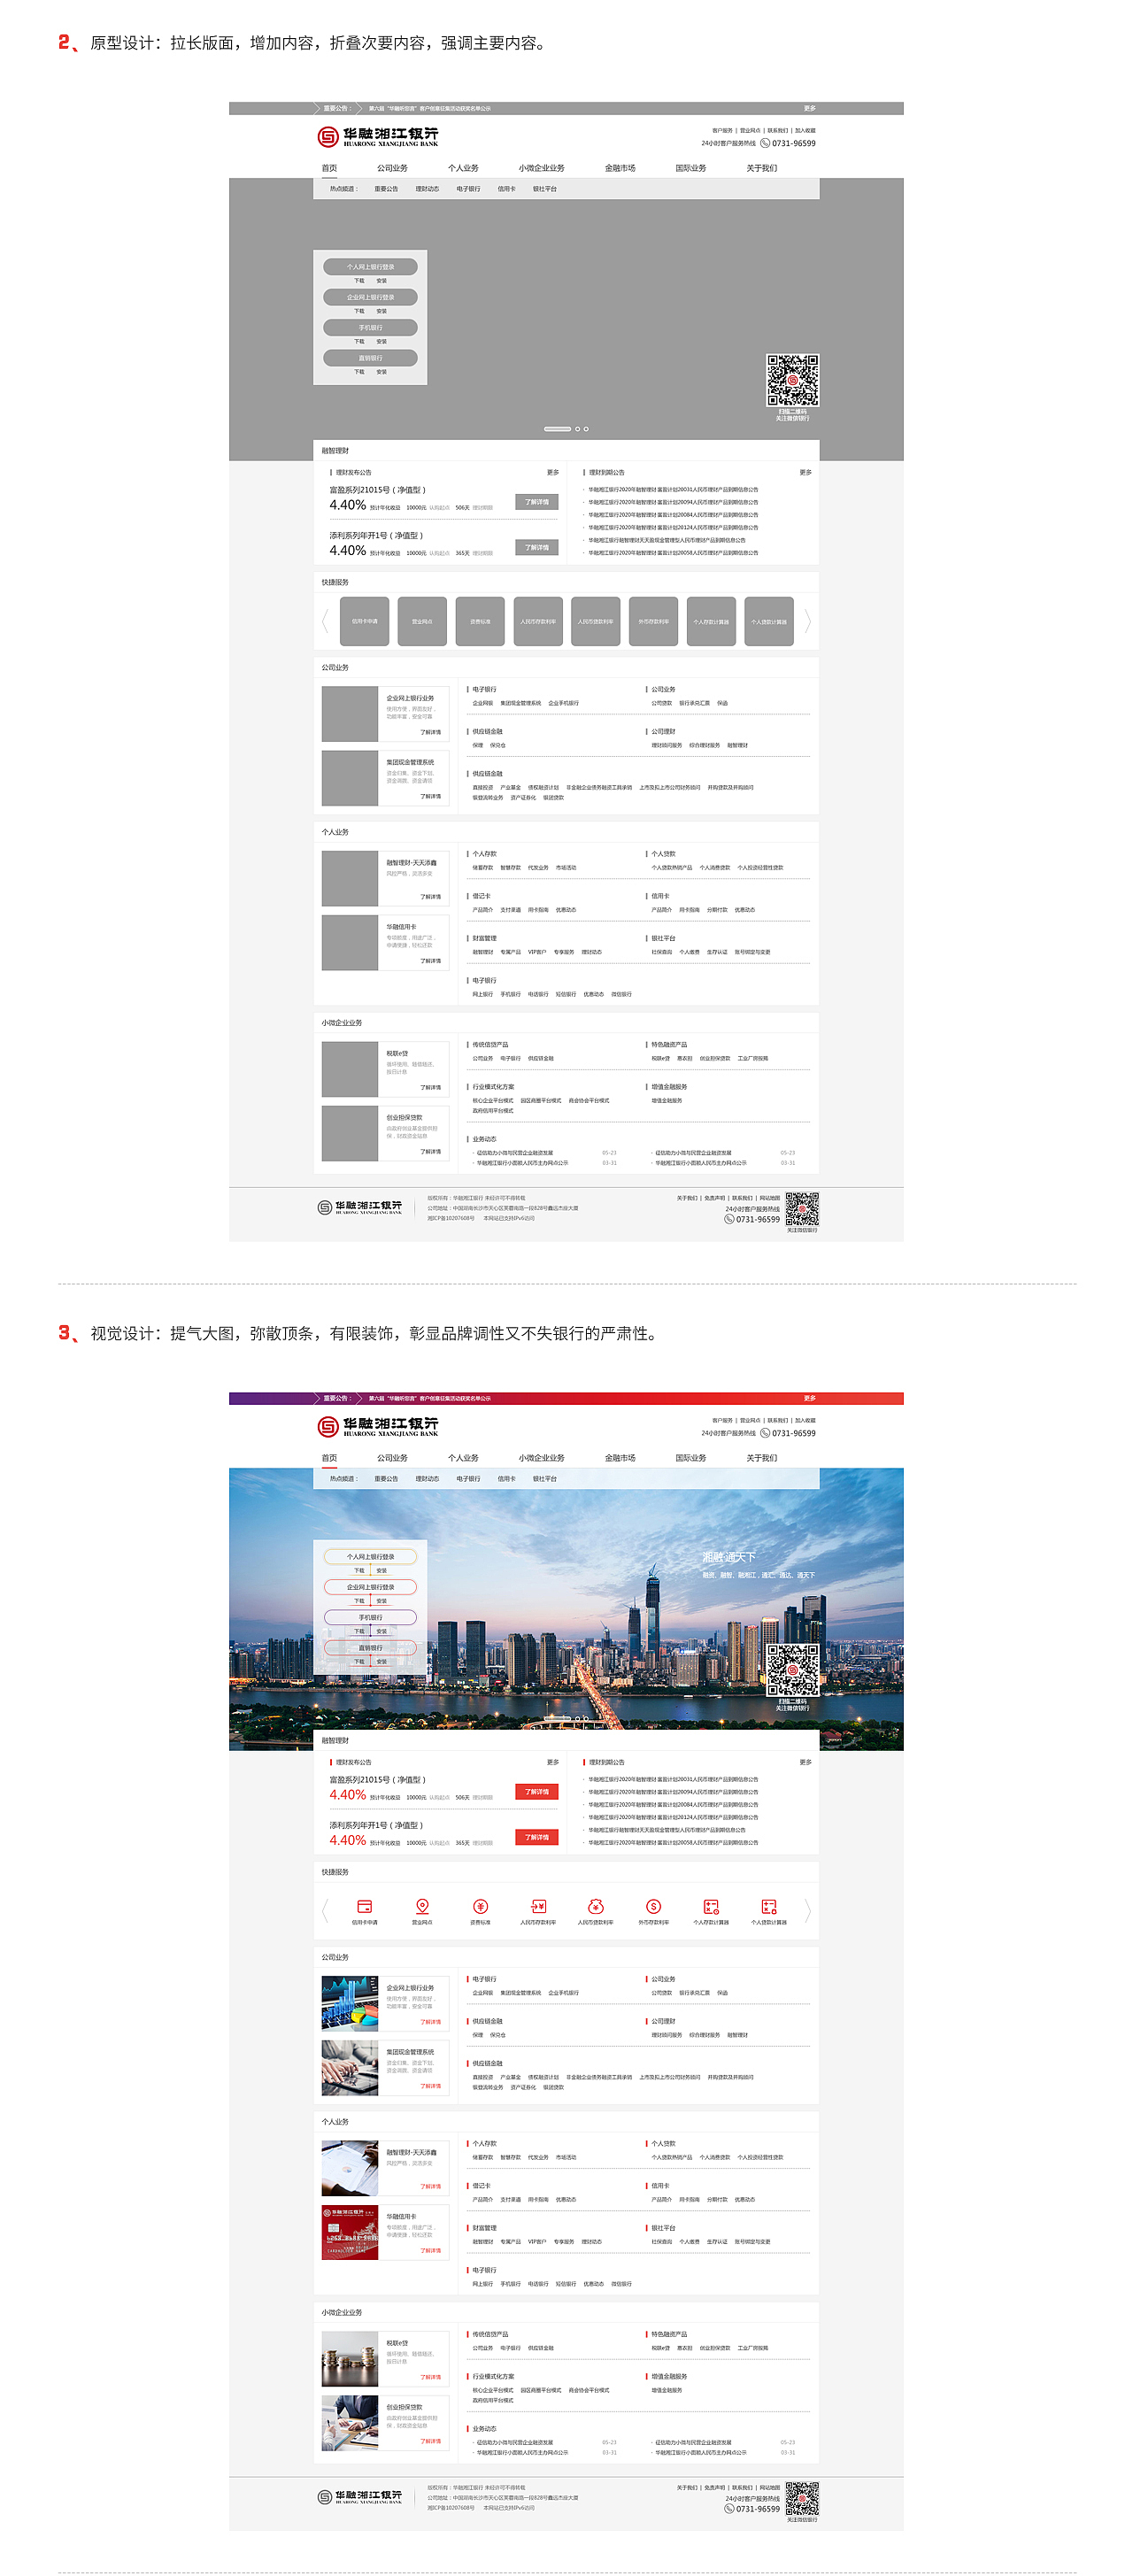Open 小微企业业务 nav tab in colored design
Image resolution: width=1133 pixels, height=2576 pixels.
541,1458
